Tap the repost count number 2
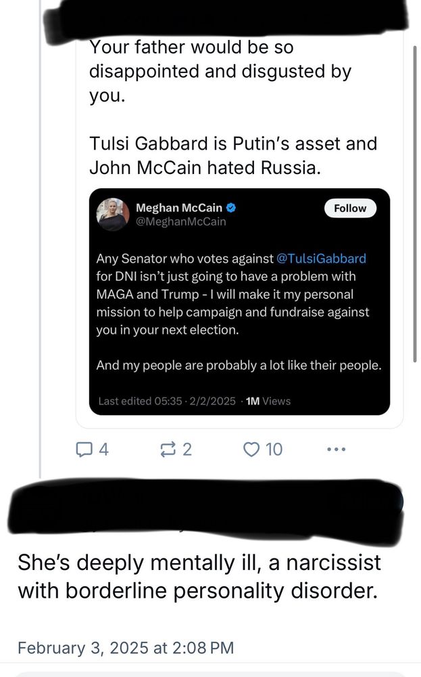Screen dimensions: 421x677 (187, 449)
